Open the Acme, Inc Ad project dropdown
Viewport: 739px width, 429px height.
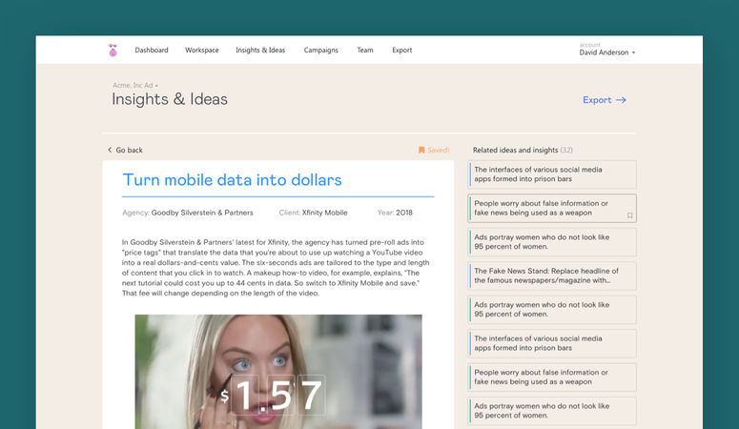[x=134, y=86]
